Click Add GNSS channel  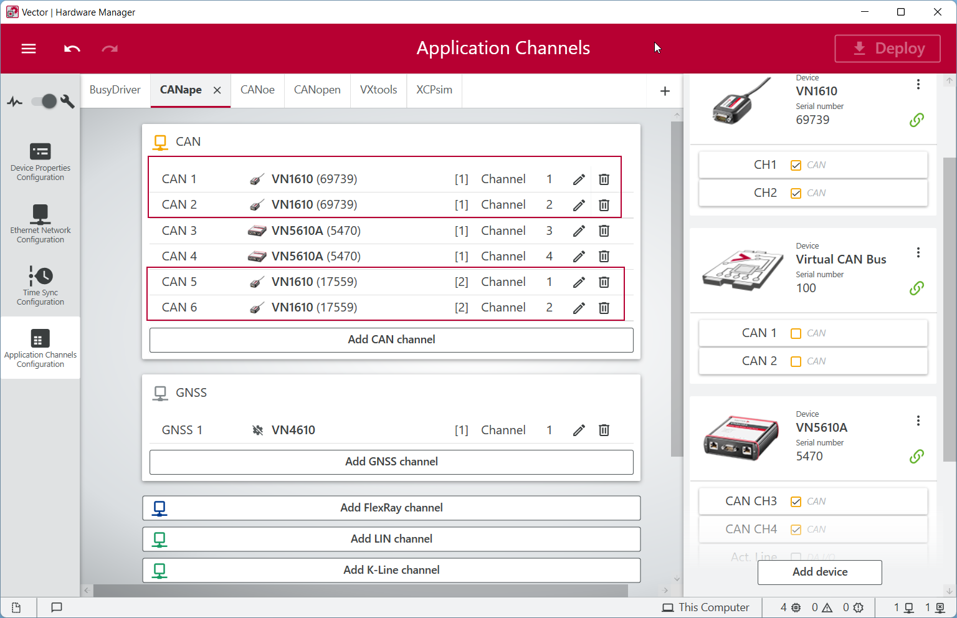pyautogui.click(x=391, y=462)
